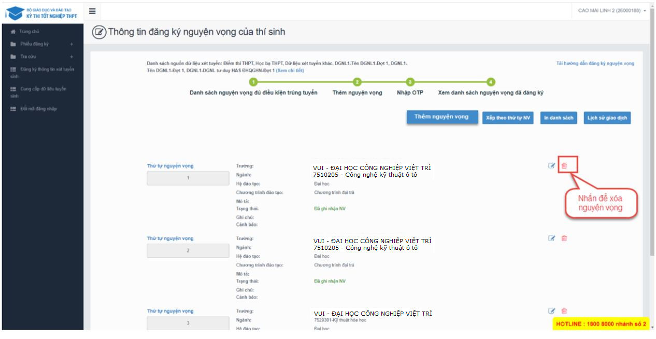Click the Thêm nguyện vọng button
Image resolution: width=656 pixels, height=339 pixels.
[442, 117]
